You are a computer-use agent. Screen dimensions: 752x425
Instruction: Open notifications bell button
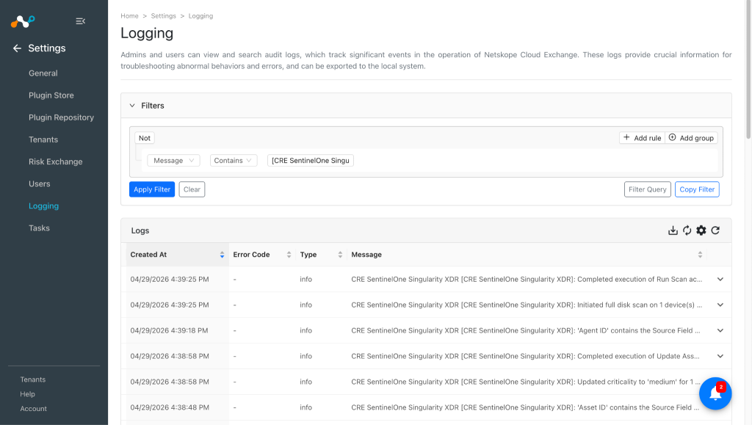[x=715, y=393]
